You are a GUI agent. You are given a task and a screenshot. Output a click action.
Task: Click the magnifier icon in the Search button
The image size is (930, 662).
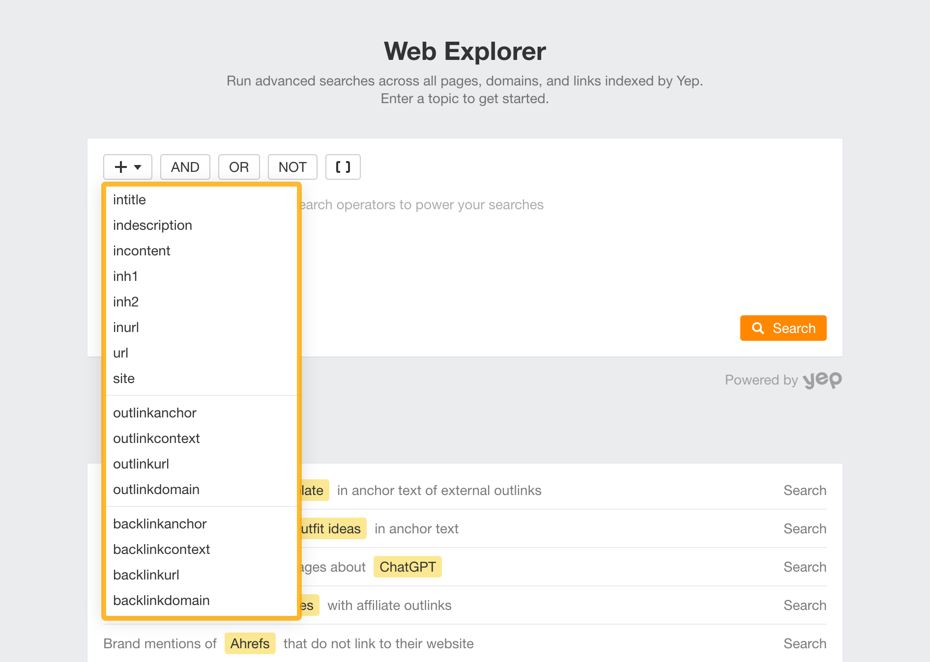[758, 328]
